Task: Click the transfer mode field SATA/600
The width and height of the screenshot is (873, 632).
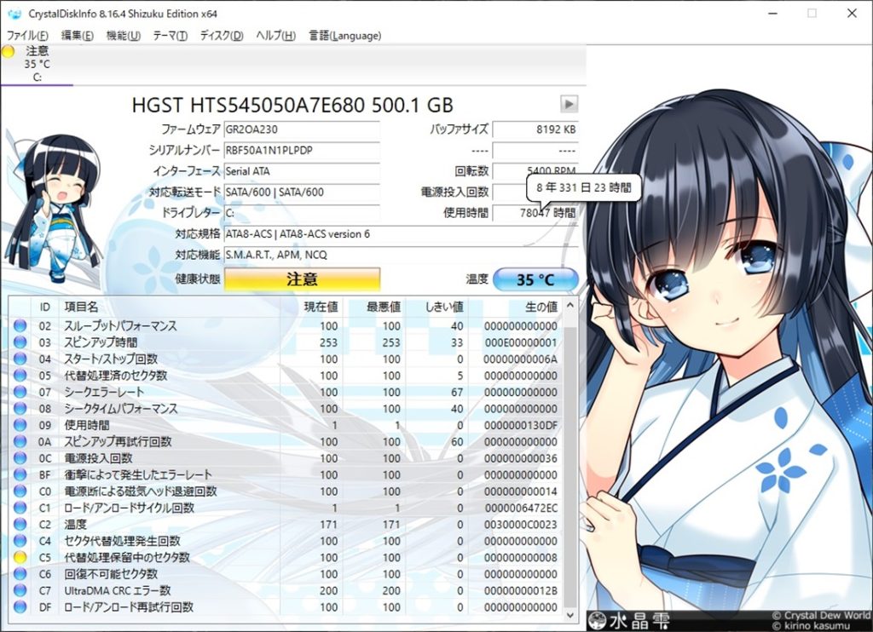Action: click(x=301, y=192)
